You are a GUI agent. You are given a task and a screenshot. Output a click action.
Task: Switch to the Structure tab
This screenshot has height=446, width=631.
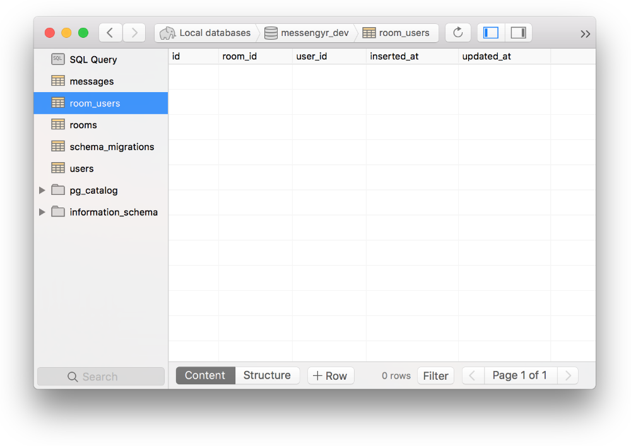point(267,375)
